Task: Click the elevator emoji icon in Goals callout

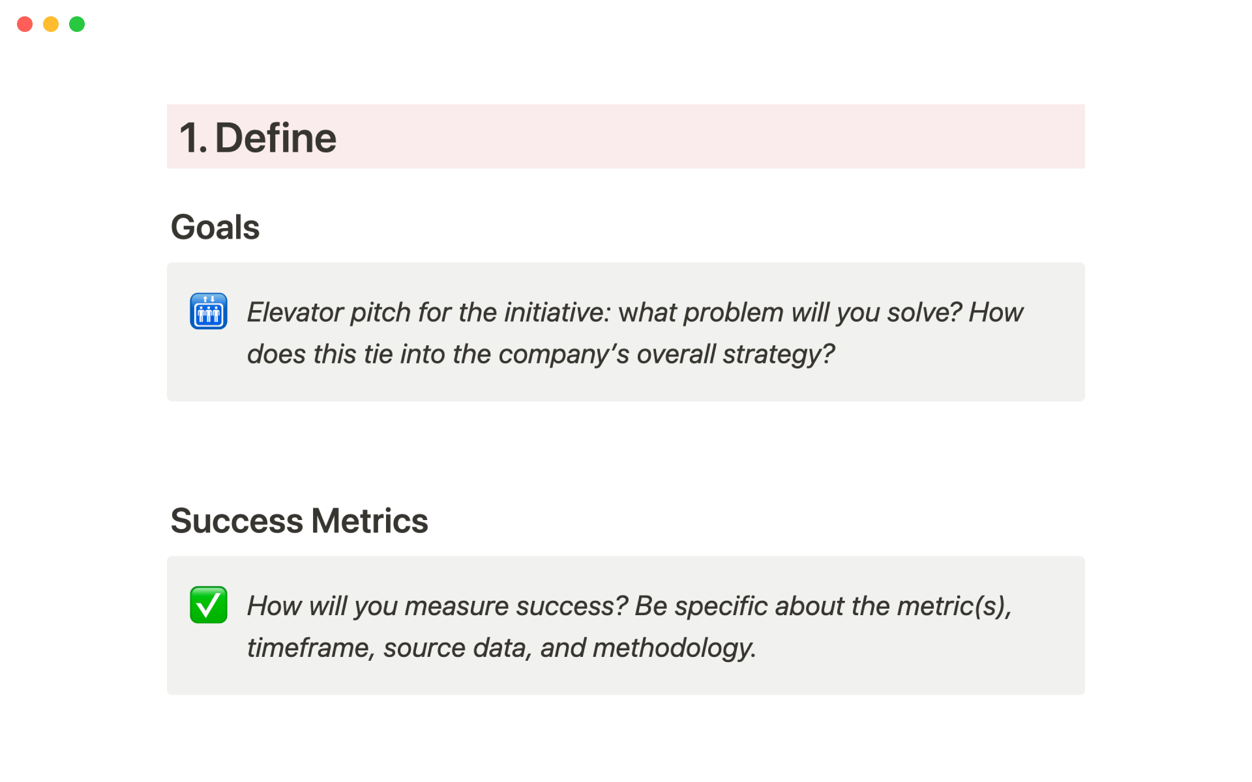Action: click(209, 311)
